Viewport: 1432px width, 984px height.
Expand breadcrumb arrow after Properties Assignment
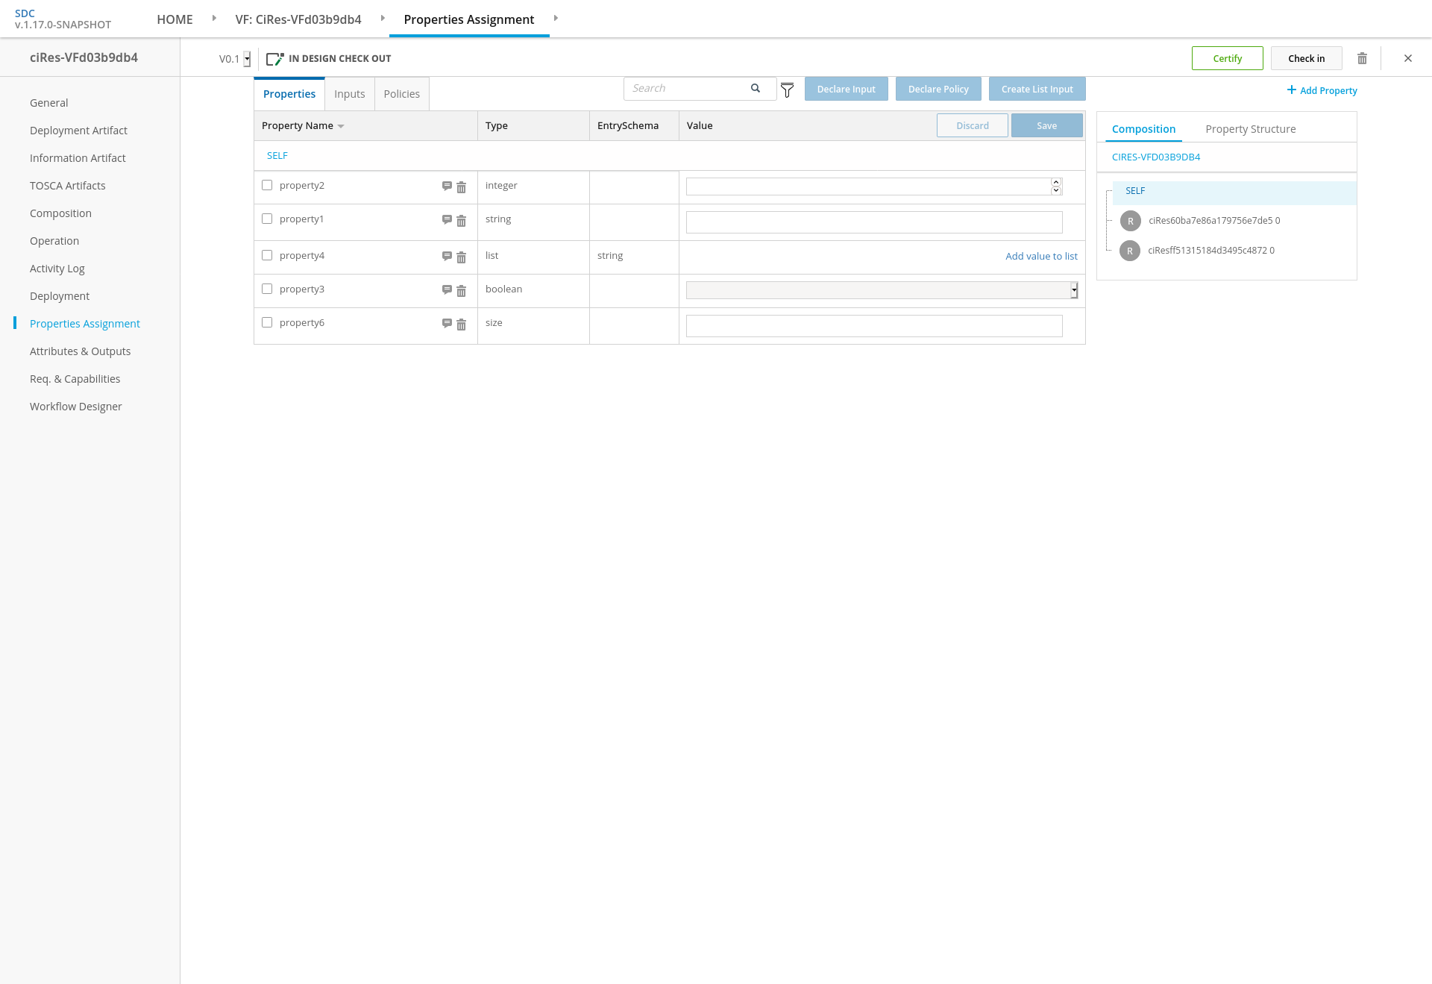556,18
